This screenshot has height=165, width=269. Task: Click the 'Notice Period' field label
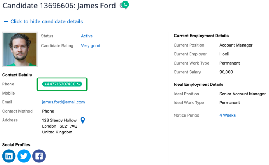click(x=187, y=115)
